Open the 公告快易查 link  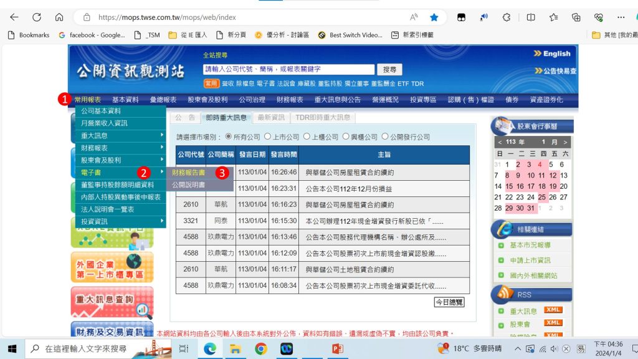tap(555, 71)
